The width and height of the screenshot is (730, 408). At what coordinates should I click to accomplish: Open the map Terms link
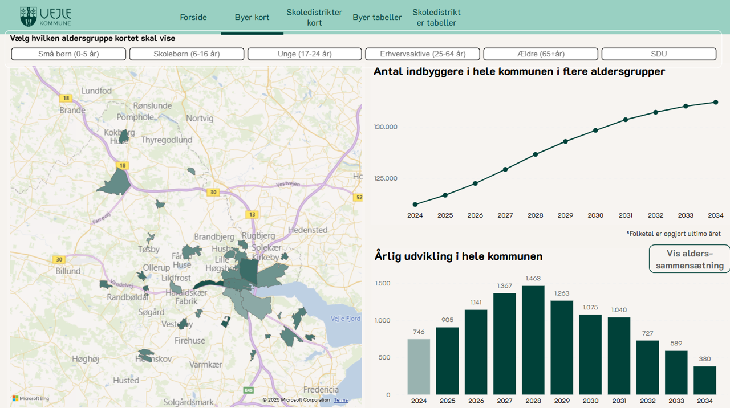coord(341,400)
